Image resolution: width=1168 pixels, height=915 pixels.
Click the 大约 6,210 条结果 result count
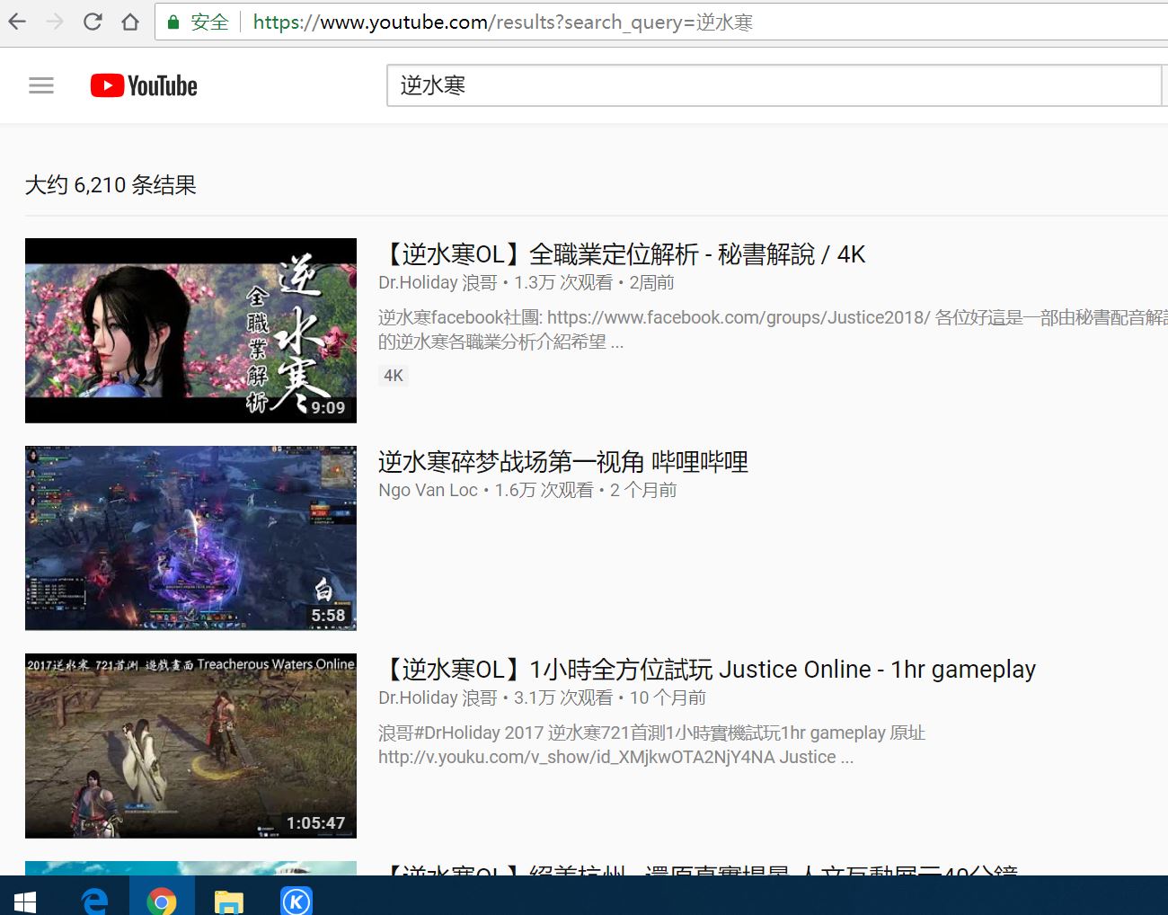tap(111, 185)
